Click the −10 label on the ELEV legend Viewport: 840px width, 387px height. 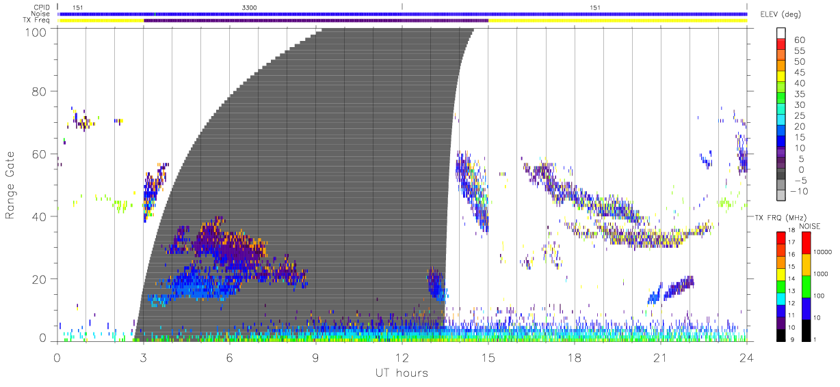point(799,191)
